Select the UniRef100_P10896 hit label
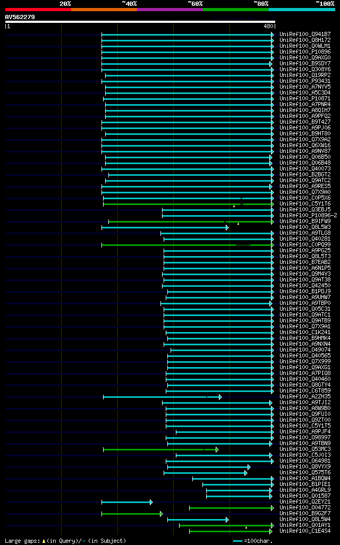The image size is (340, 545). 305,52
